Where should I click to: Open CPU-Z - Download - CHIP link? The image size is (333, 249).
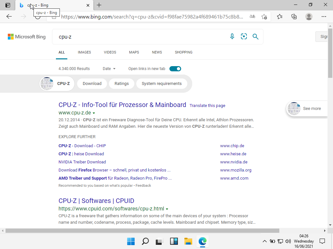point(82,146)
